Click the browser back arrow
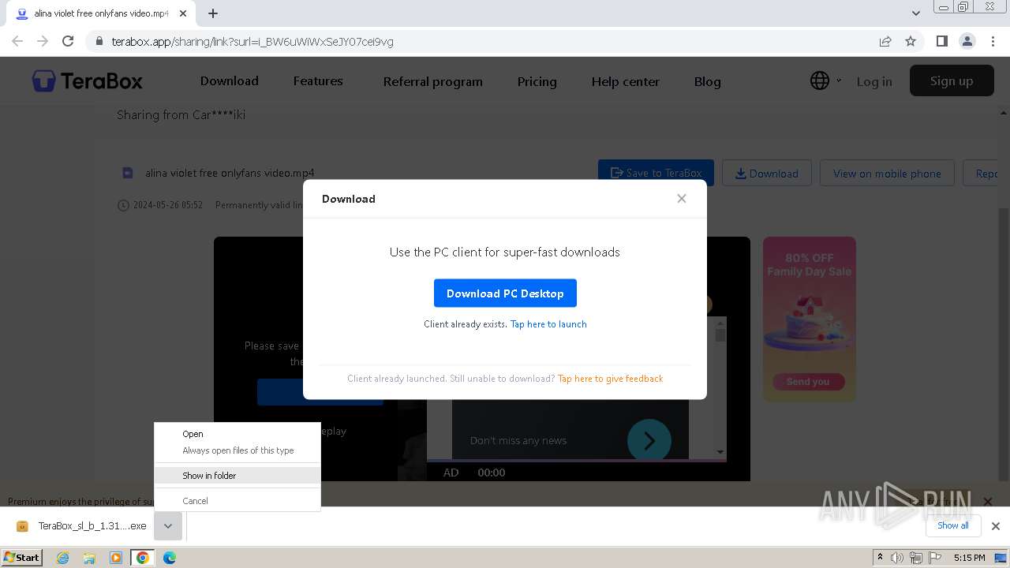 tap(17, 41)
